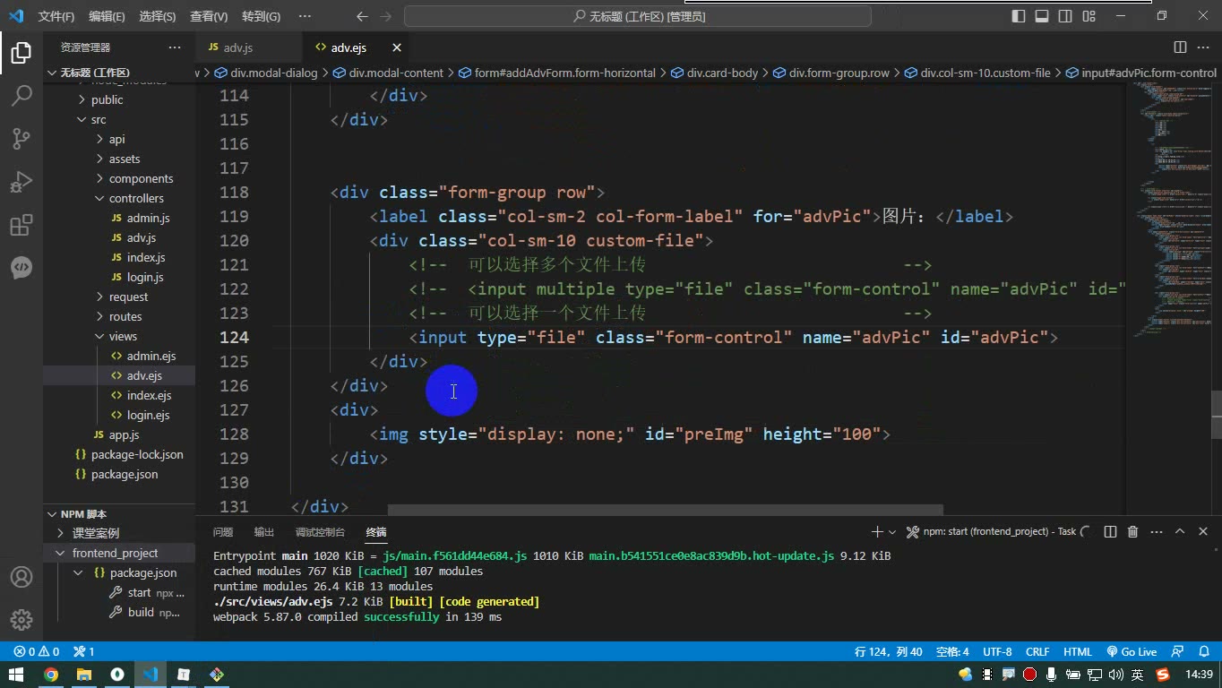The width and height of the screenshot is (1222, 688).
Task: Open login.ejs file in explorer
Action: tap(148, 416)
